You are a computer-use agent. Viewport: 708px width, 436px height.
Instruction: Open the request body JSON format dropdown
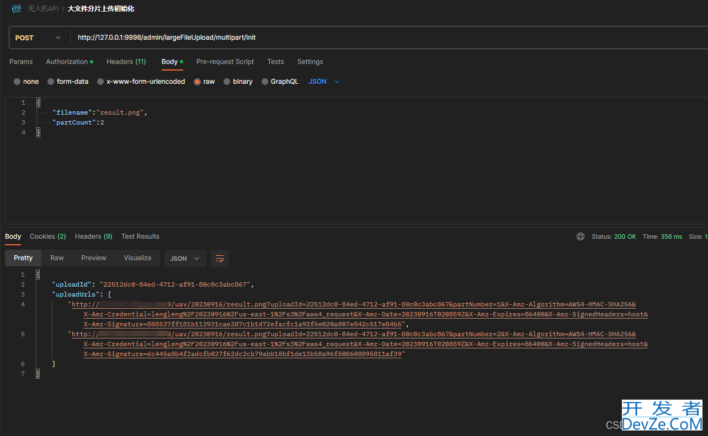[x=324, y=82]
